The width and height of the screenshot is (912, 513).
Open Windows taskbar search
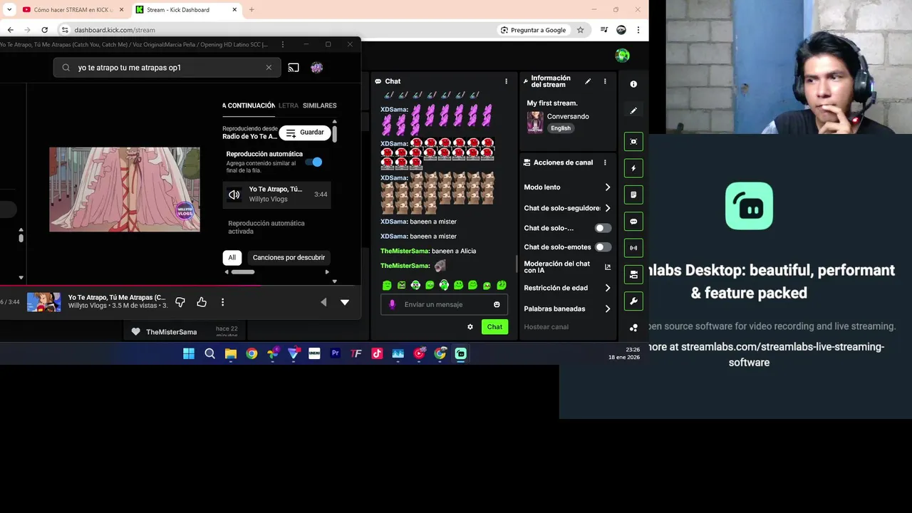[209, 353]
